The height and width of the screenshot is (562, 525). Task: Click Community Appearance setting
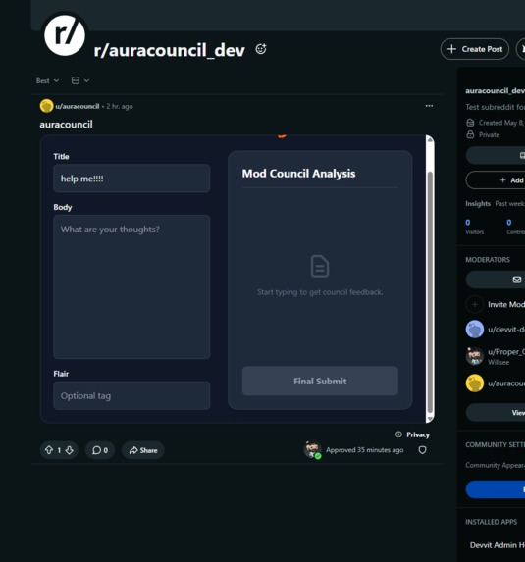coord(495,465)
